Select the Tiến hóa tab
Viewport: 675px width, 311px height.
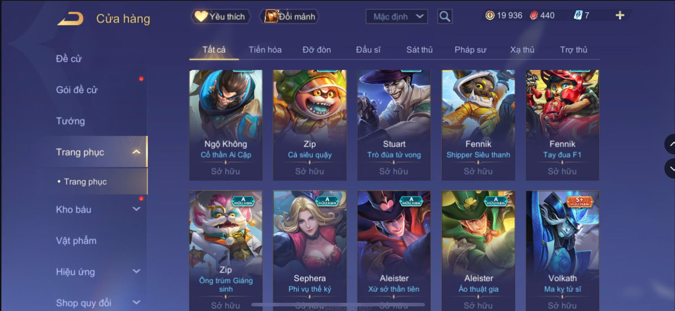pyautogui.click(x=265, y=50)
